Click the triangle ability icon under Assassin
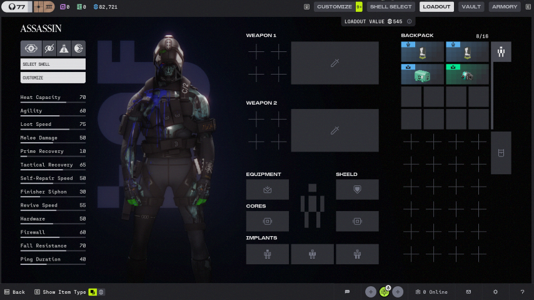This screenshot has width=534, height=300. [64, 48]
